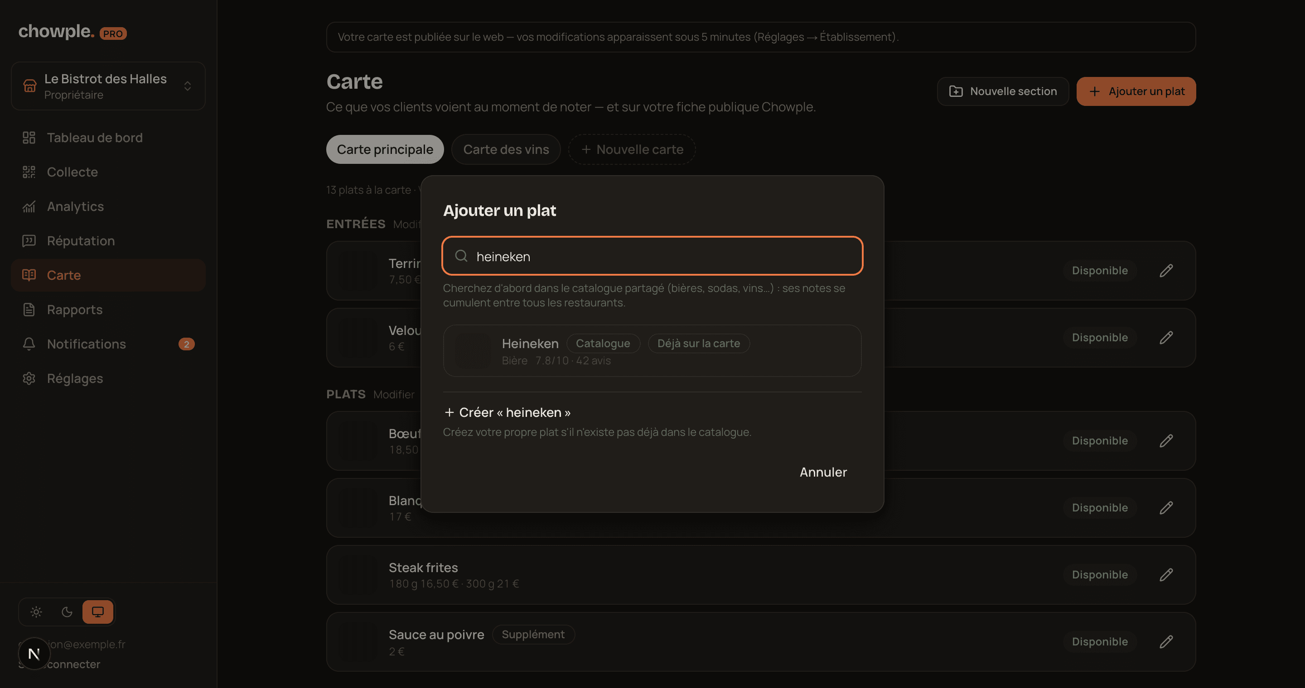Viewport: 1305px width, 688px height.
Task: Click the storefront icon beside Le Bistrot des Halles
Action: tap(30, 86)
